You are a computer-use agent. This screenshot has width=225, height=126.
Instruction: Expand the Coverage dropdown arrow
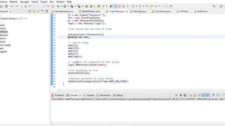coord(75,6)
